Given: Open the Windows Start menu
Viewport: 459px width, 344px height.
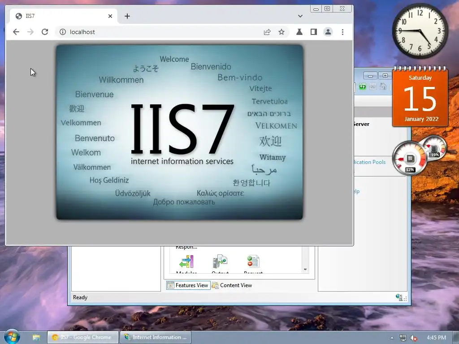Looking at the screenshot, I should pyautogui.click(x=12, y=337).
